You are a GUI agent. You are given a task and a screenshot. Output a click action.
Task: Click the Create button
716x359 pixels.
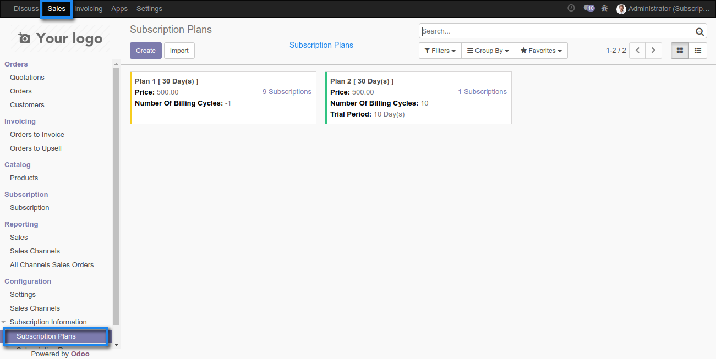pos(146,51)
